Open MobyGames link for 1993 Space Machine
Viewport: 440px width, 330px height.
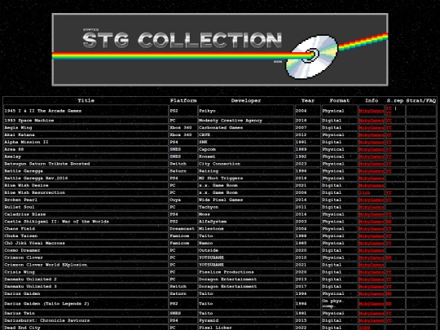tap(372, 121)
